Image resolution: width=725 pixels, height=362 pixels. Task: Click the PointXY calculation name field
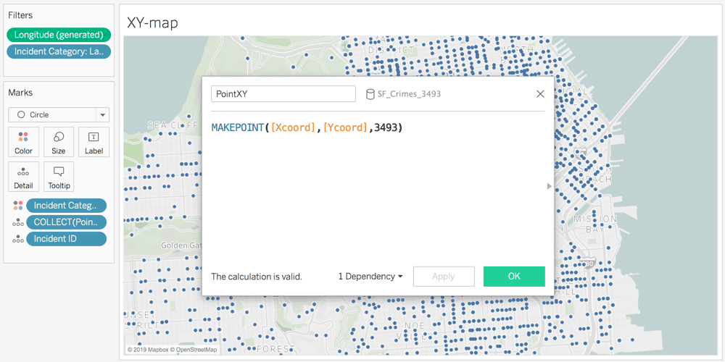pyautogui.click(x=283, y=94)
